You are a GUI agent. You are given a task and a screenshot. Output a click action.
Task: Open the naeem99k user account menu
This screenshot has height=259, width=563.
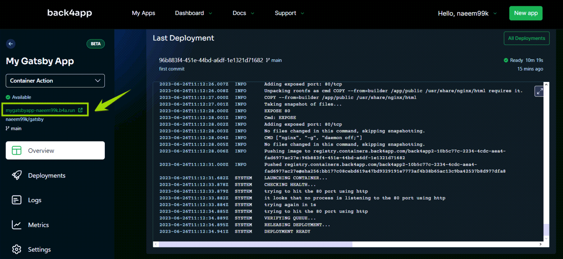468,13
